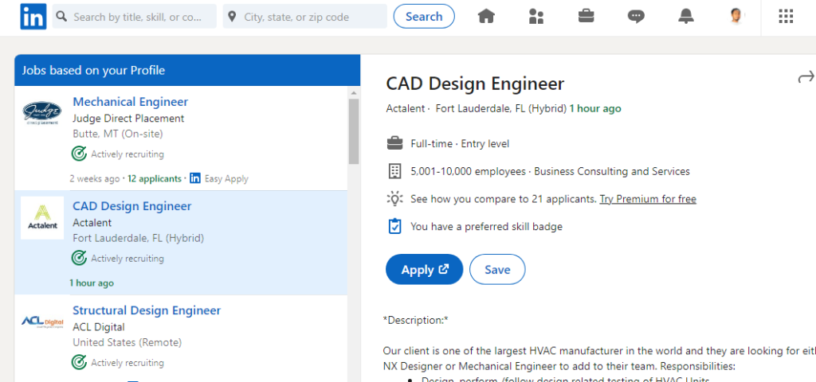Click the jobs list scrollbar thumb
The image size is (816, 382).
(354, 131)
